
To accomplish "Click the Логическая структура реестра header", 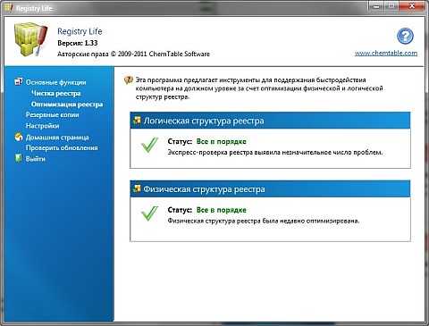I will 270,121.
